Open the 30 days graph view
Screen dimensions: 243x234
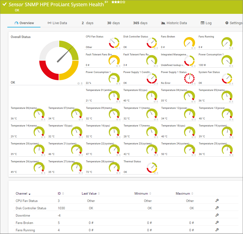[x=113, y=23]
